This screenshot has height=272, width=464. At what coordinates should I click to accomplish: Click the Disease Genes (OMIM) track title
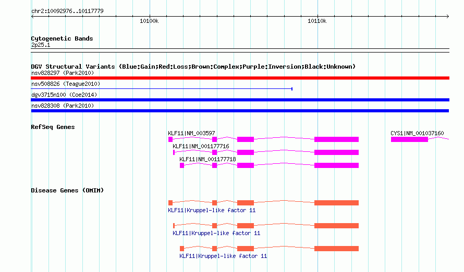[x=67, y=190]
